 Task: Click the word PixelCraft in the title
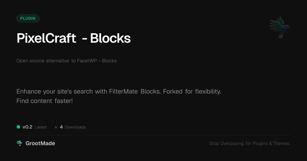point(46,38)
